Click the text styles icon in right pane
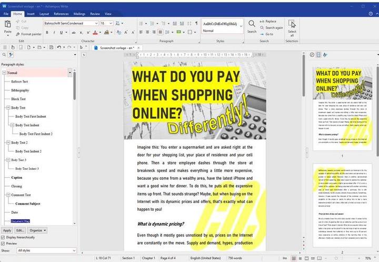 point(325,55)
